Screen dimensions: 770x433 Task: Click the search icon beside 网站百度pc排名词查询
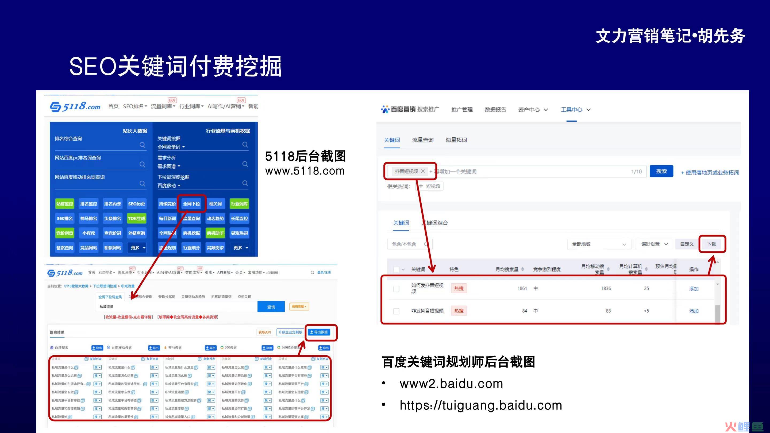(143, 164)
